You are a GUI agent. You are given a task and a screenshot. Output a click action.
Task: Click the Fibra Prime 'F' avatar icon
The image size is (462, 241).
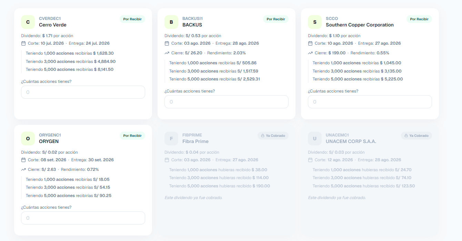[171, 139]
